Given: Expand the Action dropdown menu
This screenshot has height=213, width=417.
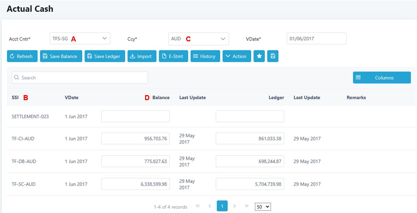Looking at the screenshot, I should click(x=236, y=56).
